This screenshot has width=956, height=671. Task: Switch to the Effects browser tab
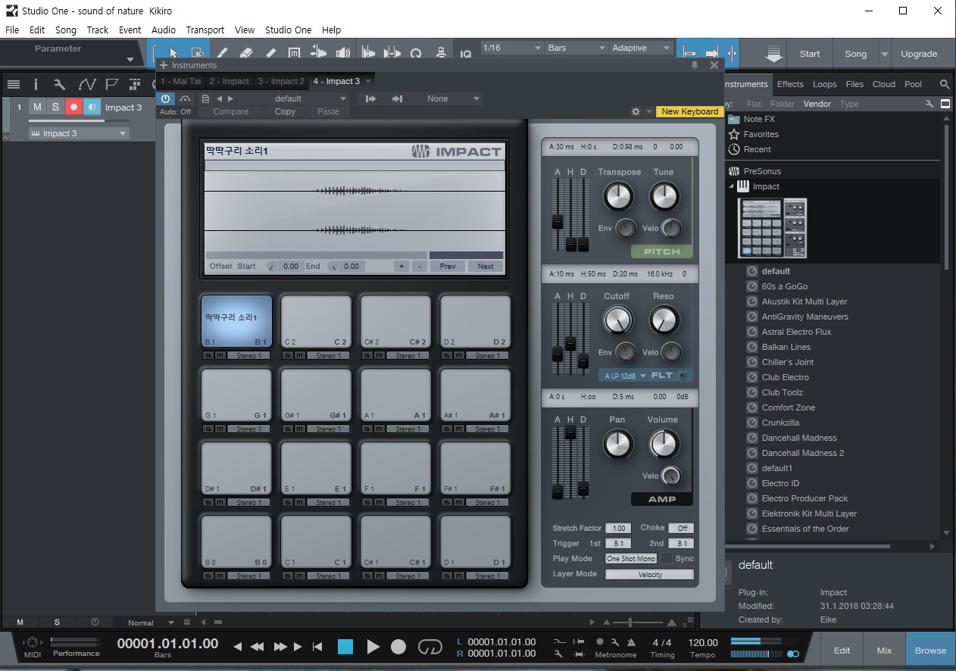(790, 84)
